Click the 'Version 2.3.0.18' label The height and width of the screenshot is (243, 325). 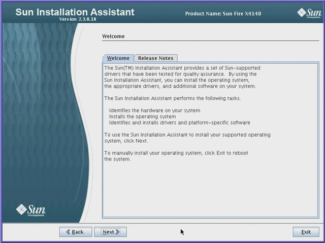pos(78,19)
